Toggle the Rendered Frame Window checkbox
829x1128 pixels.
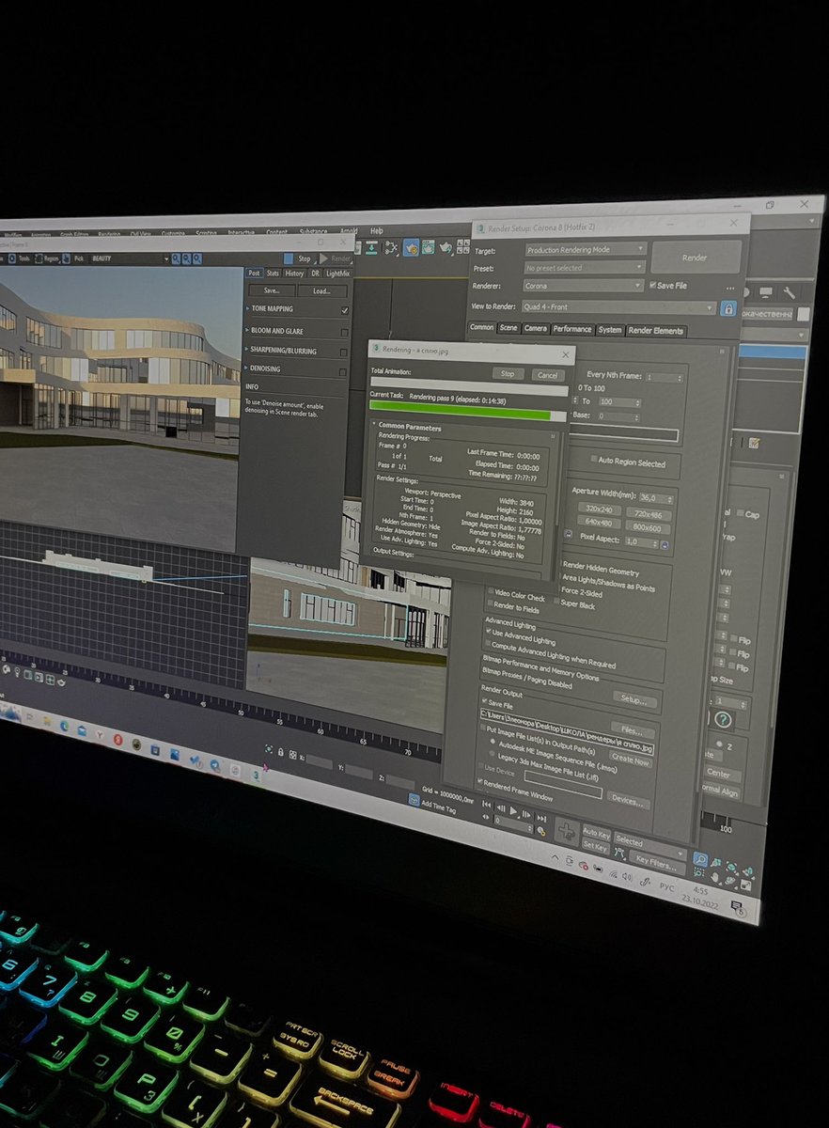click(x=480, y=782)
